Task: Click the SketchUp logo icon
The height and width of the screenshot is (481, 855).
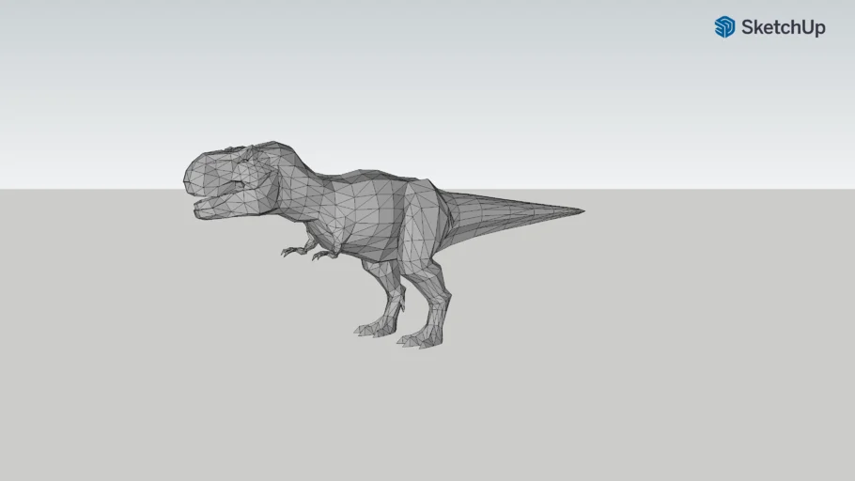Action: point(724,26)
